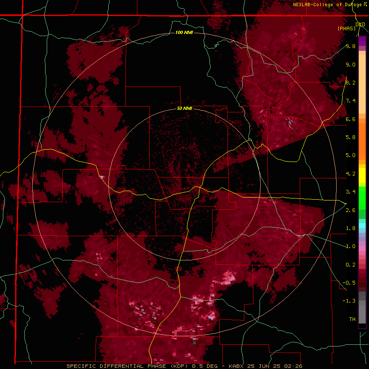The image size is (369, 369).
Task: Click the -1.3 scale value label
Action: tap(349, 301)
